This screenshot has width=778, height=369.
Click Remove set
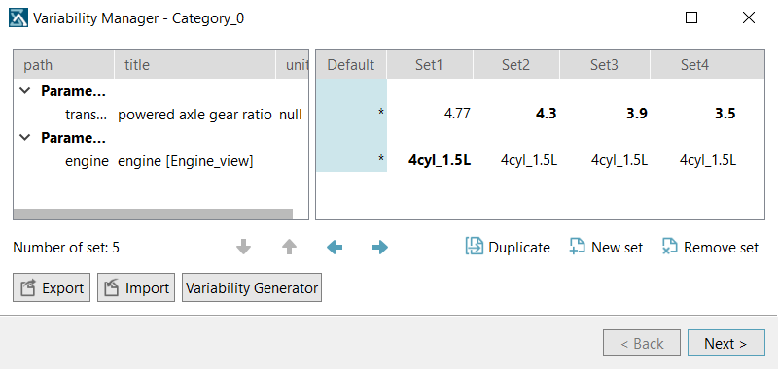click(711, 247)
